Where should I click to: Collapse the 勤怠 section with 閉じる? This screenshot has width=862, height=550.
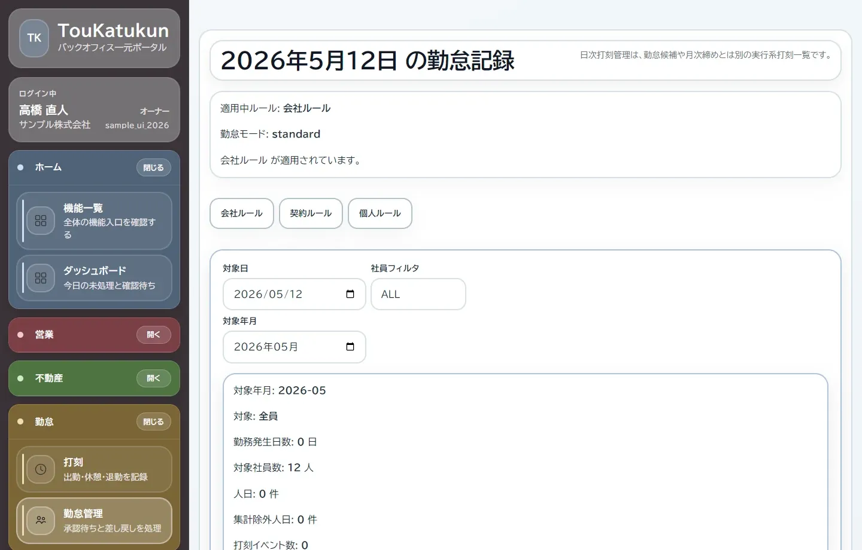coord(154,421)
